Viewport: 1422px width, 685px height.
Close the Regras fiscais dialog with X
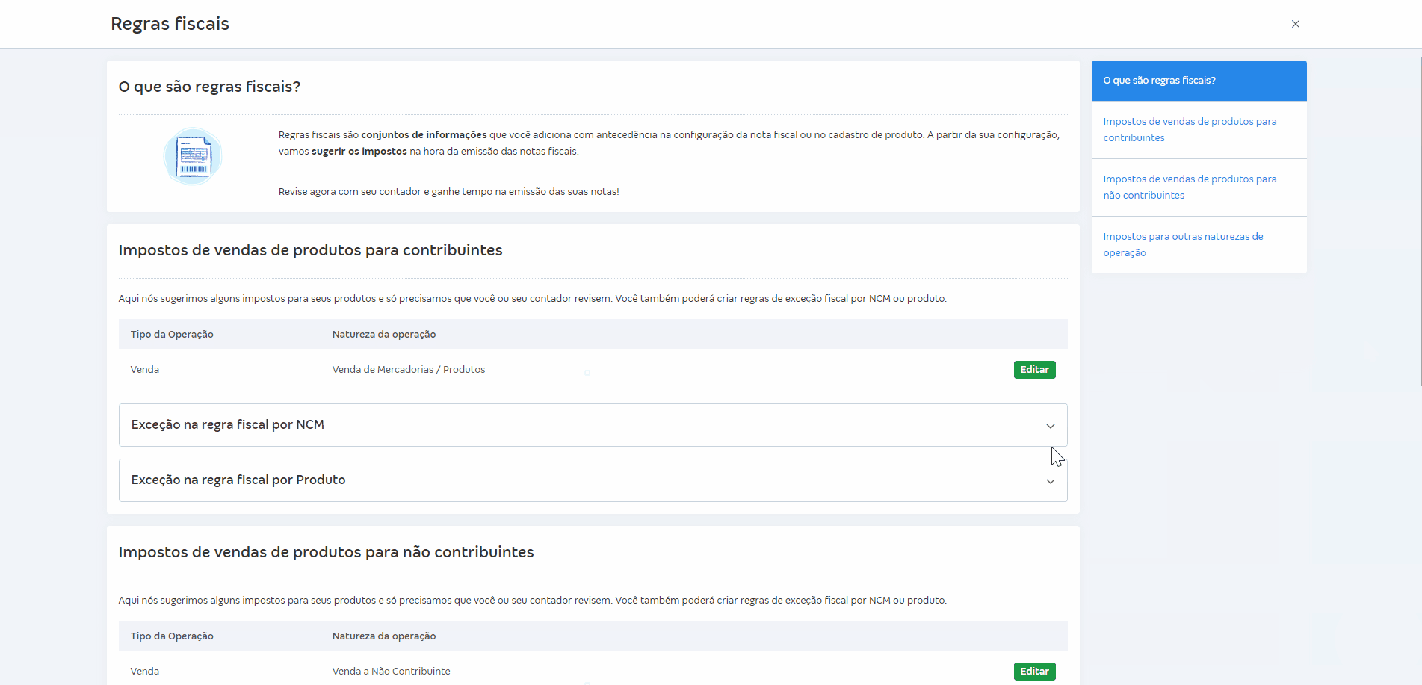pos(1295,24)
